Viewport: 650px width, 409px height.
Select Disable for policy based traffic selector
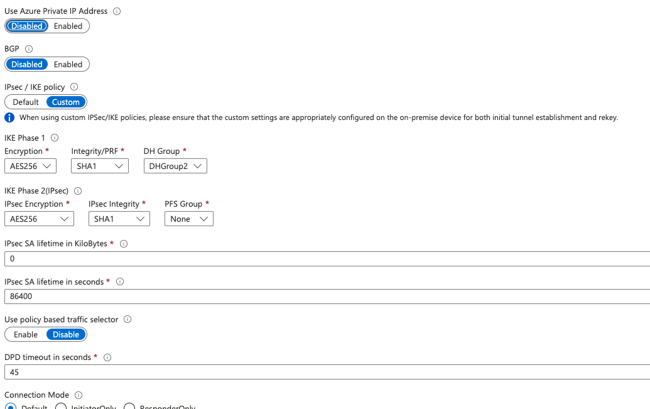click(66, 334)
